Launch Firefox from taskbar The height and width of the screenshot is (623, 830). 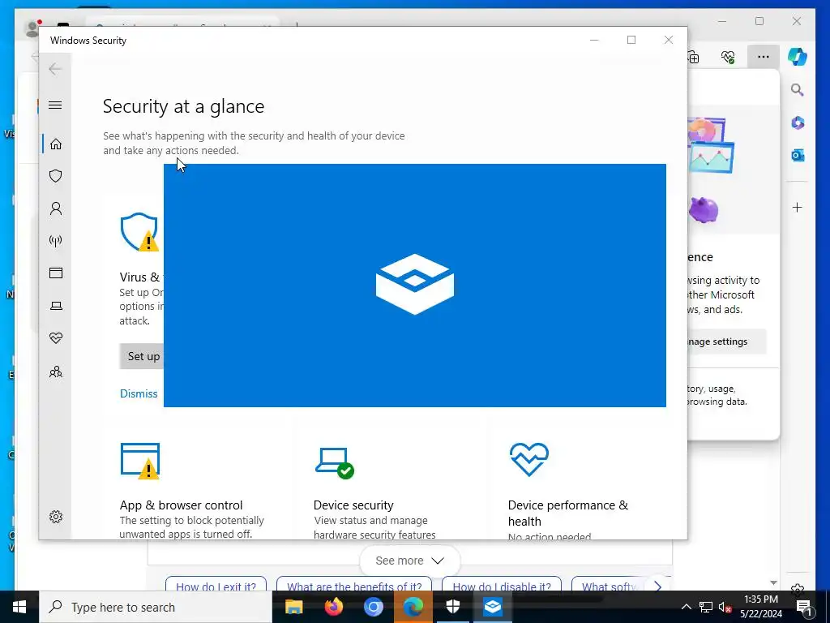point(333,607)
